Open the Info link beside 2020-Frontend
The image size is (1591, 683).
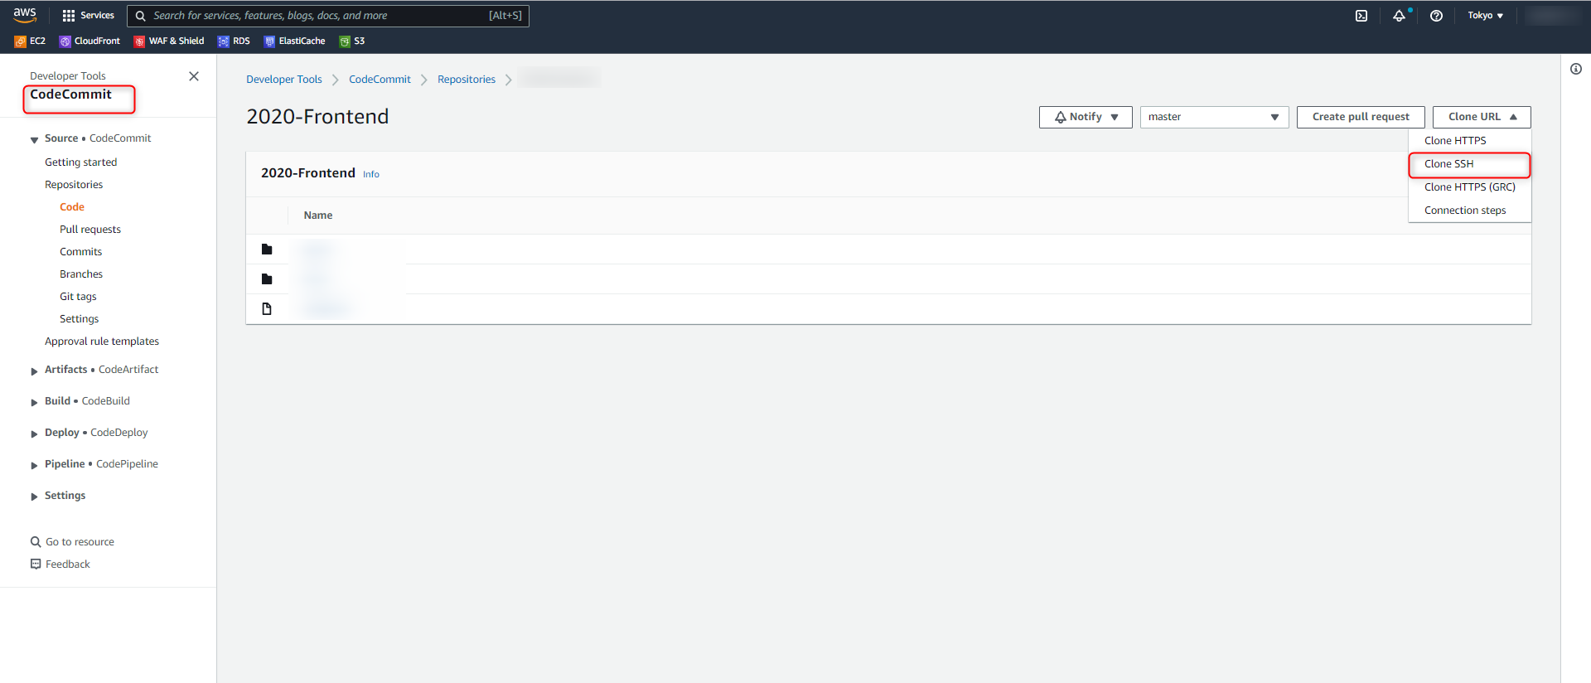coord(371,174)
